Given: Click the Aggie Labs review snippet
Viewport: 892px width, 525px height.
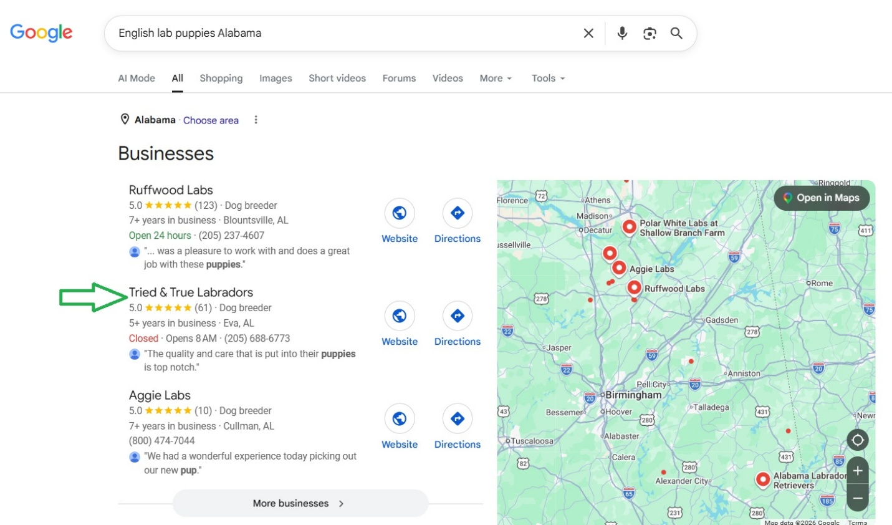Looking at the screenshot, I should click(x=250, y=463).
